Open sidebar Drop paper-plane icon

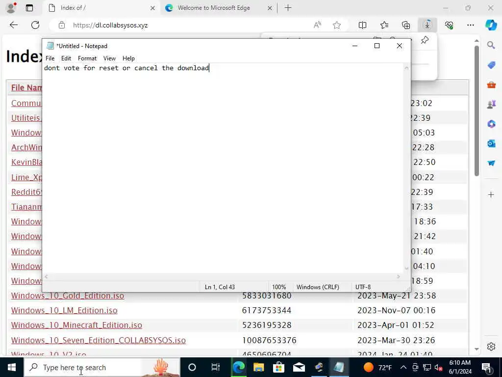pos(491,163)
